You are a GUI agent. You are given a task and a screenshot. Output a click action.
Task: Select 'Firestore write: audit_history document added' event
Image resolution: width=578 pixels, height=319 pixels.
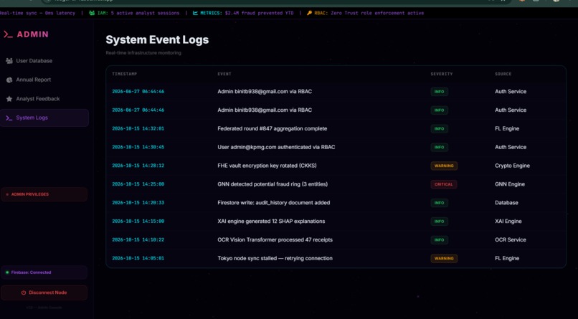coord(273,203)
